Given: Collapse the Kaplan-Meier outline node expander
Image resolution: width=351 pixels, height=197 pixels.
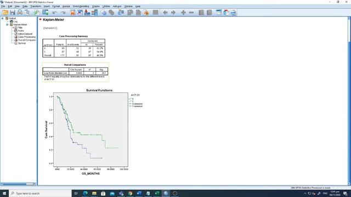Looking at the screenshot, I should tap(7, 25).
